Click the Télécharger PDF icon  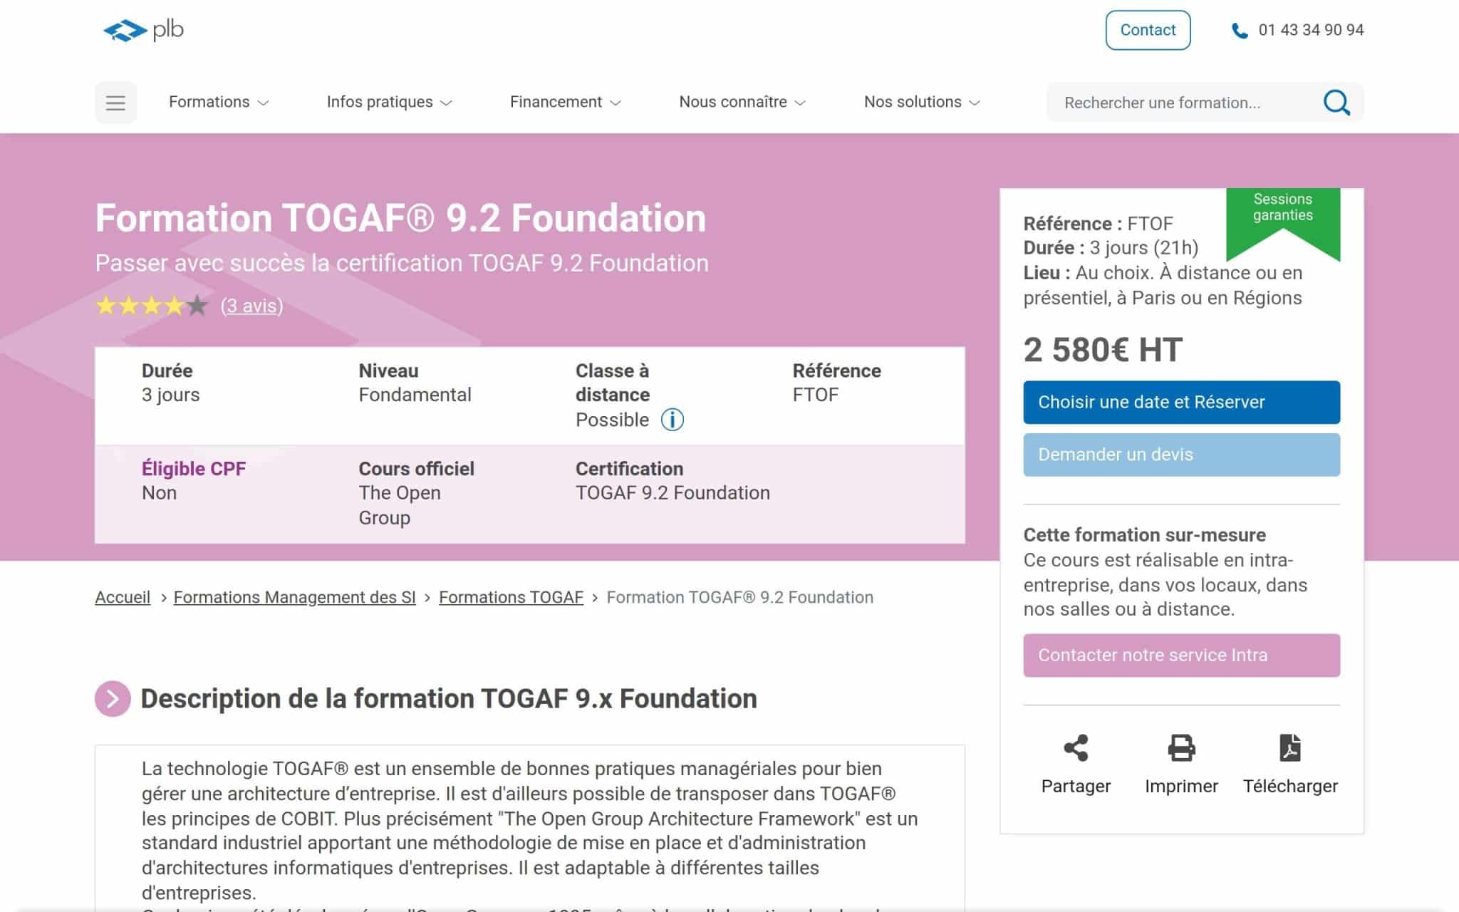click(x=1290, y=748)
